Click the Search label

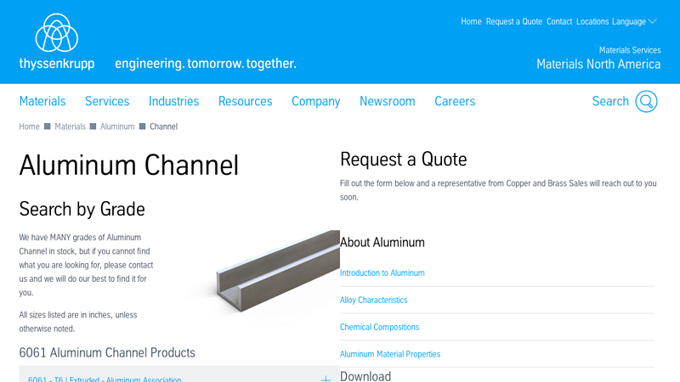[610, 101]
